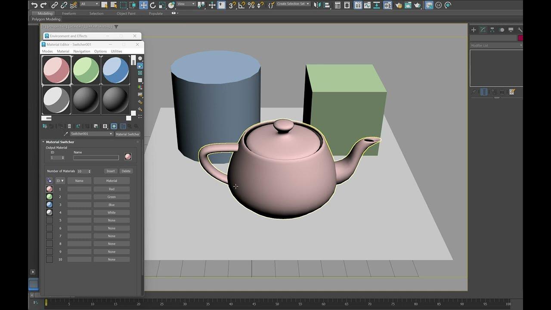This screenshot has height=310, width=551.
Task: Select the green material sample slot
Action: point(86,70)
